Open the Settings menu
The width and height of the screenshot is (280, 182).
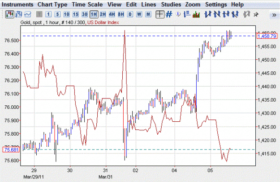click(x=216, y=4)
